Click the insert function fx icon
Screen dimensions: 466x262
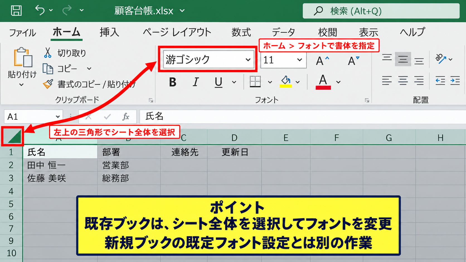pos(126,117)
